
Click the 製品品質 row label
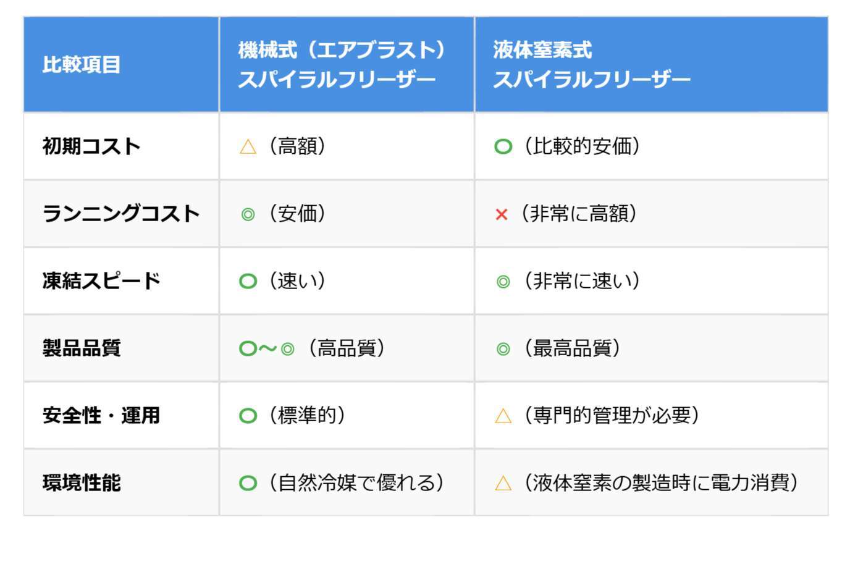(82, 348)
